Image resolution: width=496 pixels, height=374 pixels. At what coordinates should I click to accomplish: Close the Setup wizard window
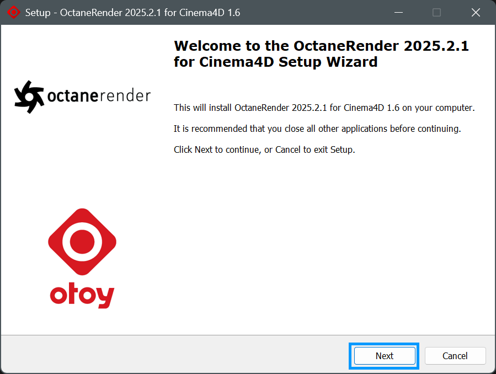(x=476, y=12)
